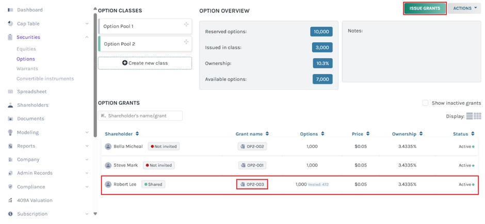
Task: Click the Issue Grants button
Action: coord(425,8)
